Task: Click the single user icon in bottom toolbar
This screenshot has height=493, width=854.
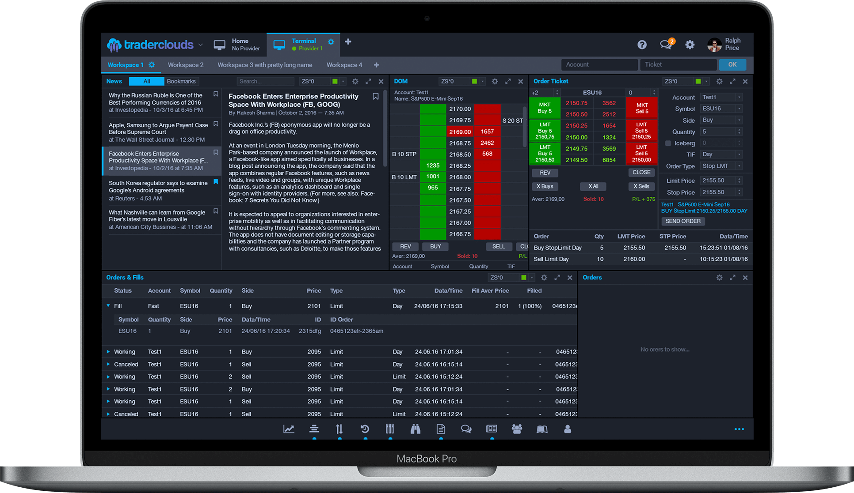Action: pyautogui.click(x=568, y=429)
